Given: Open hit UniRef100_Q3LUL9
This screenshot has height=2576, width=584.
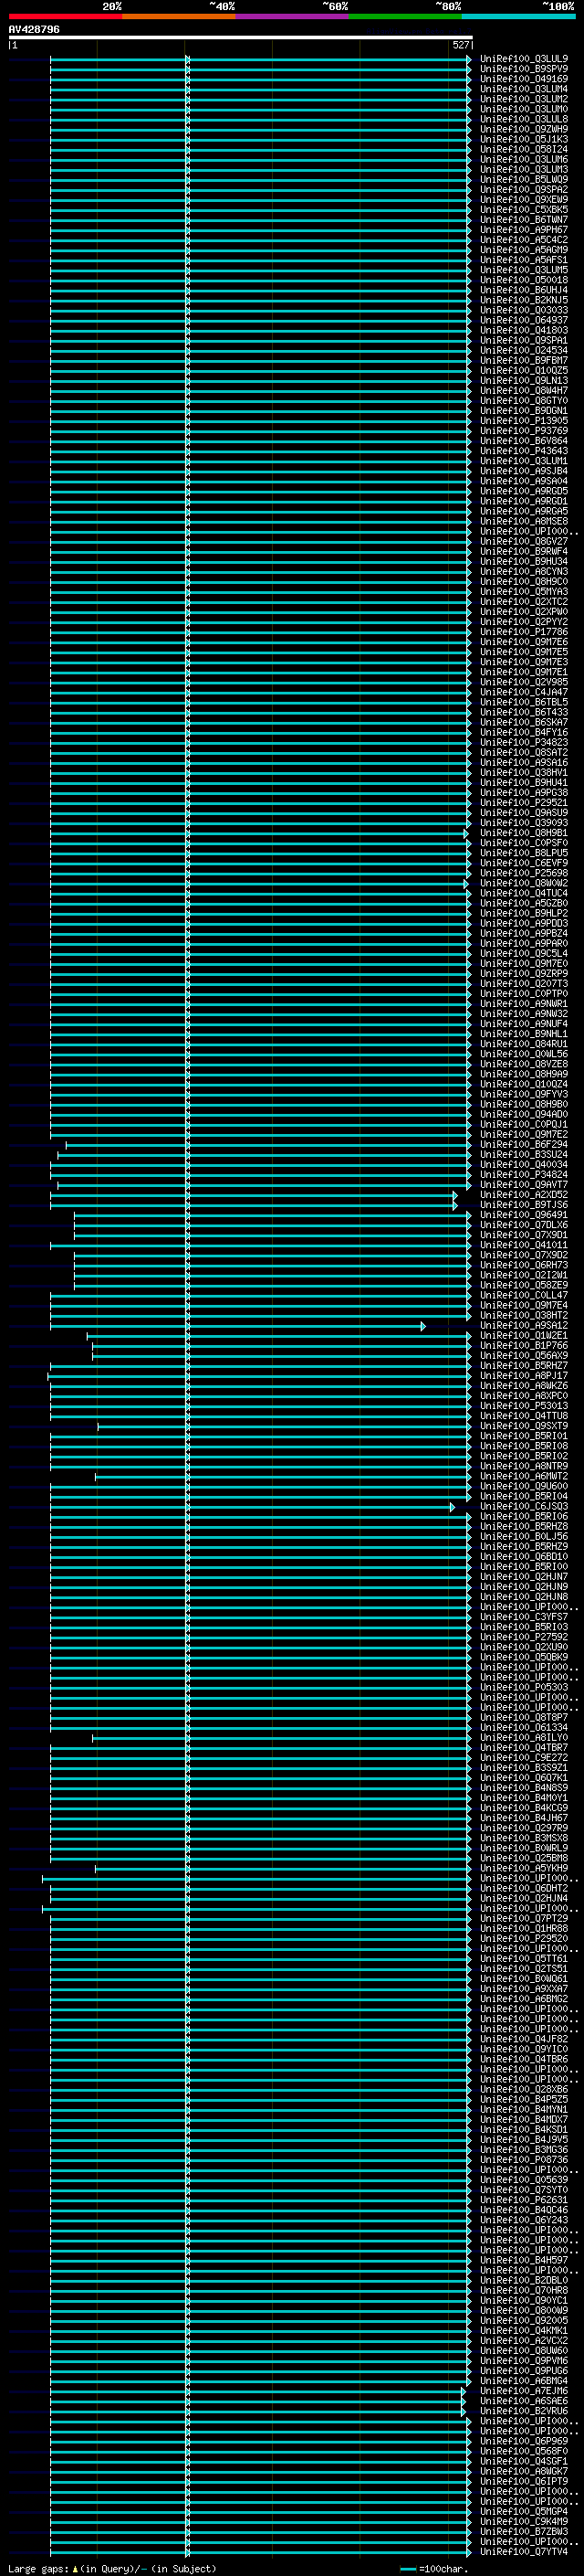Looking at the screenshot, I should click(524, 59).
